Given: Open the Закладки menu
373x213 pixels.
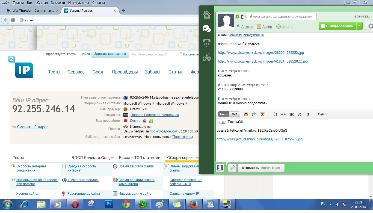Looking at the screenshot, I should [58, 3].
